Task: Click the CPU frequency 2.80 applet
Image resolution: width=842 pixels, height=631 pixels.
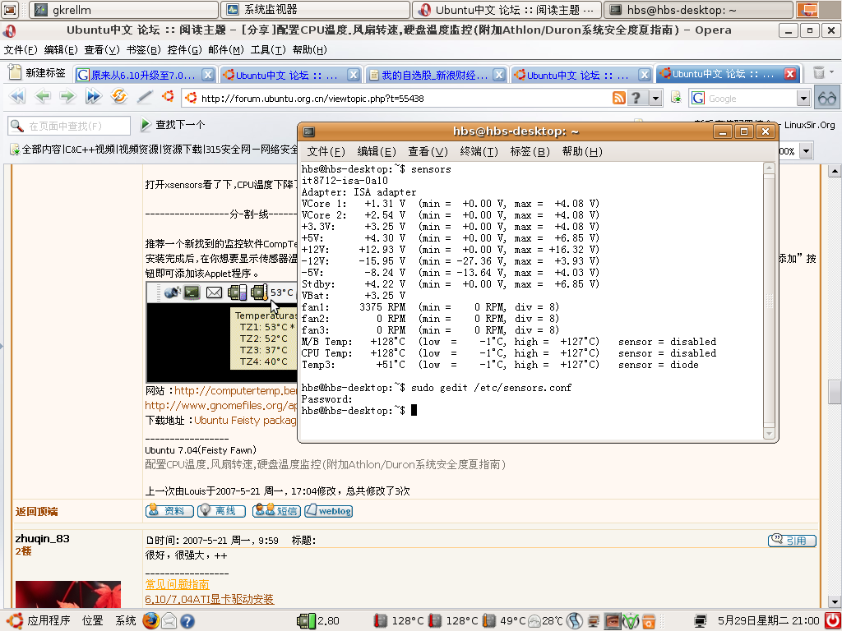Action: click(318, 621)
